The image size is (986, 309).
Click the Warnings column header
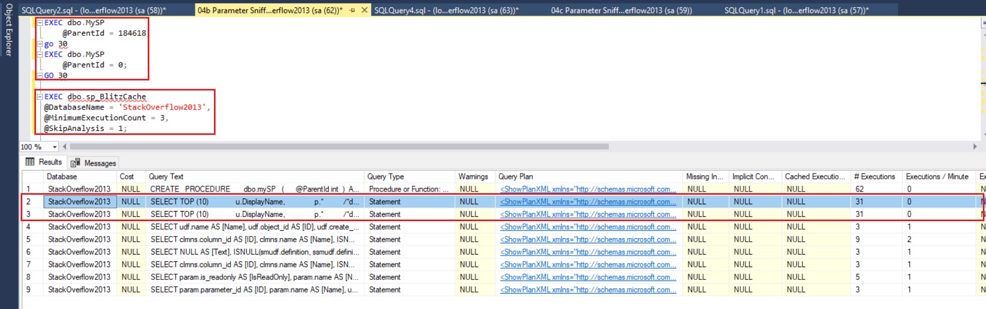point(475,177)
